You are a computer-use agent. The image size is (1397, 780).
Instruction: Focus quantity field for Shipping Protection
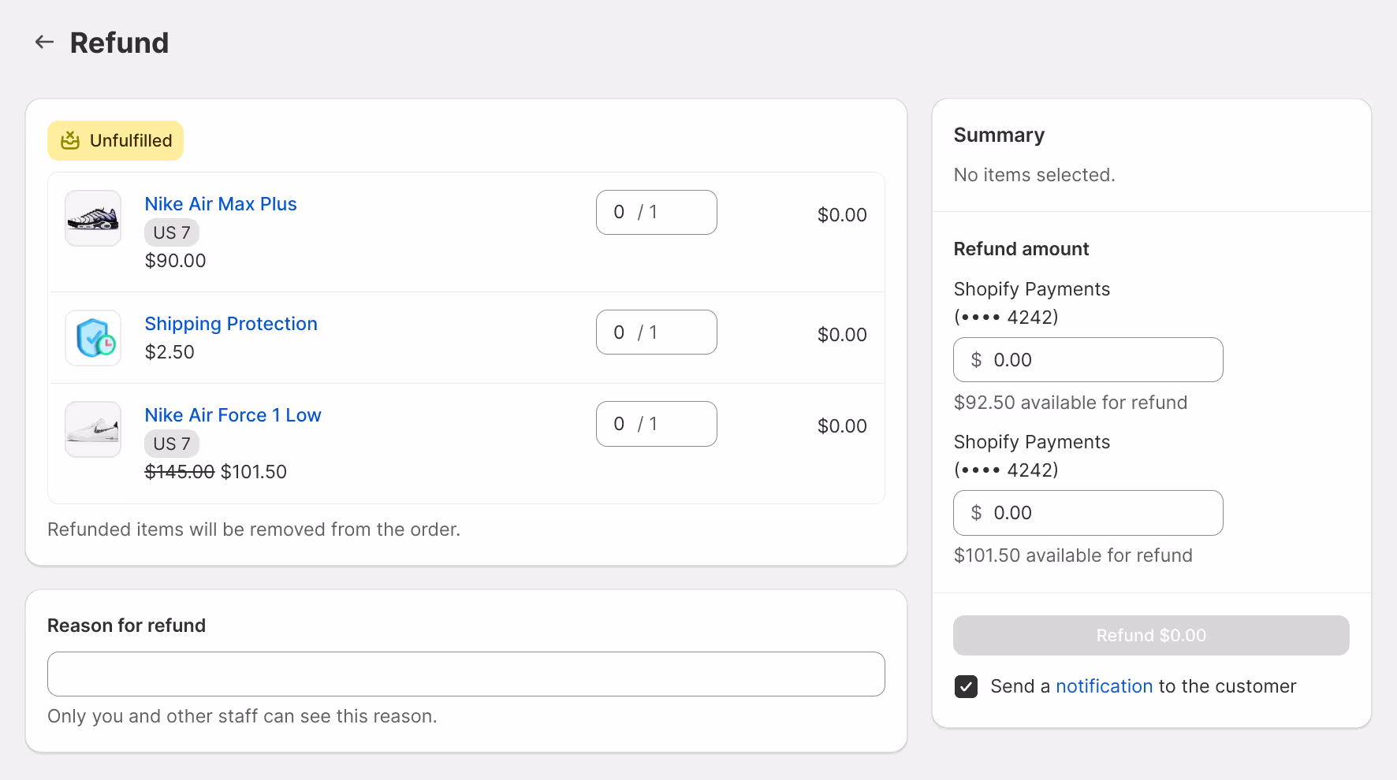tap(657, 332)
